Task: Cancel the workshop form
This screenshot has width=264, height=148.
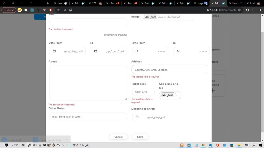Action: click(x=118, y=137)
